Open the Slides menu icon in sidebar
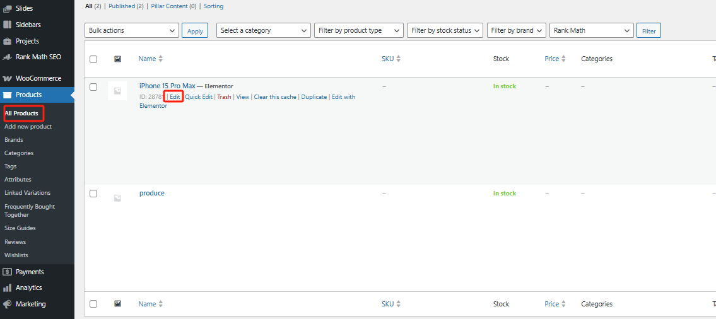716x319 pixels. tap(8, 9)
